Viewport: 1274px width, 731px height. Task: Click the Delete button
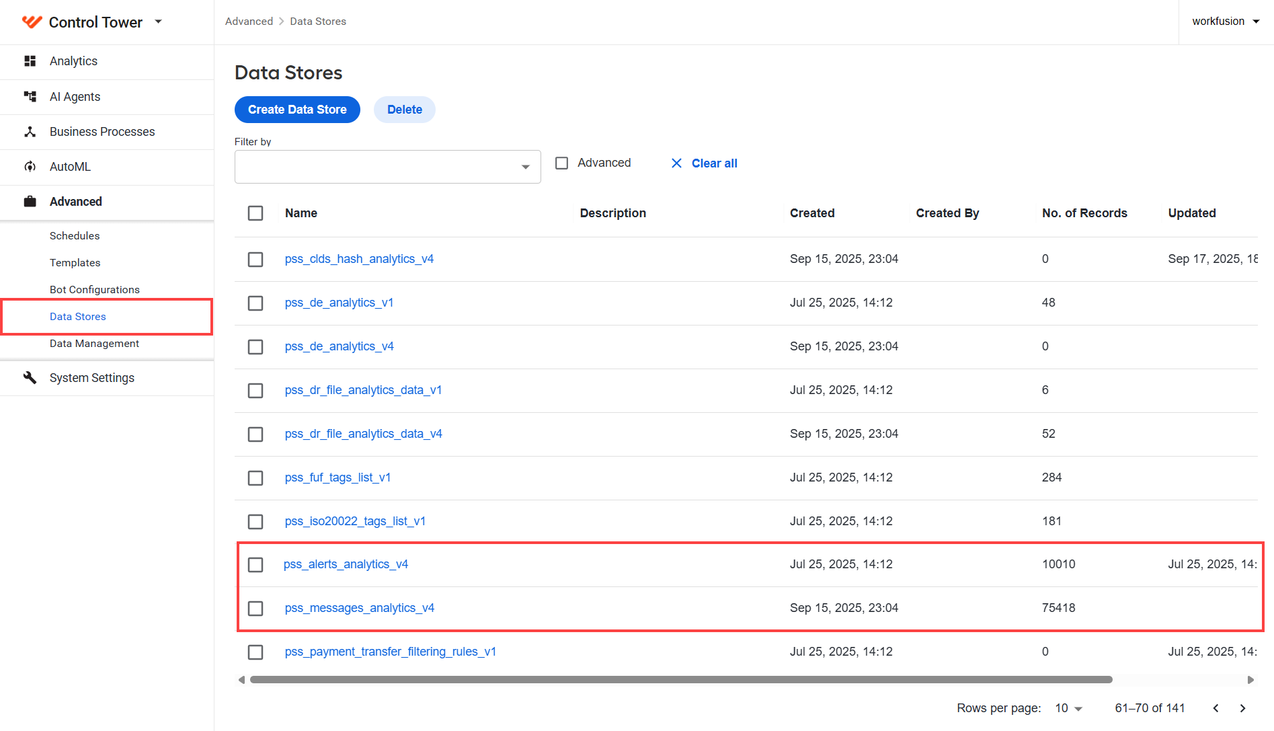tap(405, 110)
